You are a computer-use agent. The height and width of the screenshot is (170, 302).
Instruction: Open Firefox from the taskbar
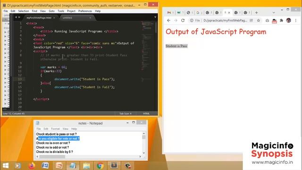click(32, 166)
